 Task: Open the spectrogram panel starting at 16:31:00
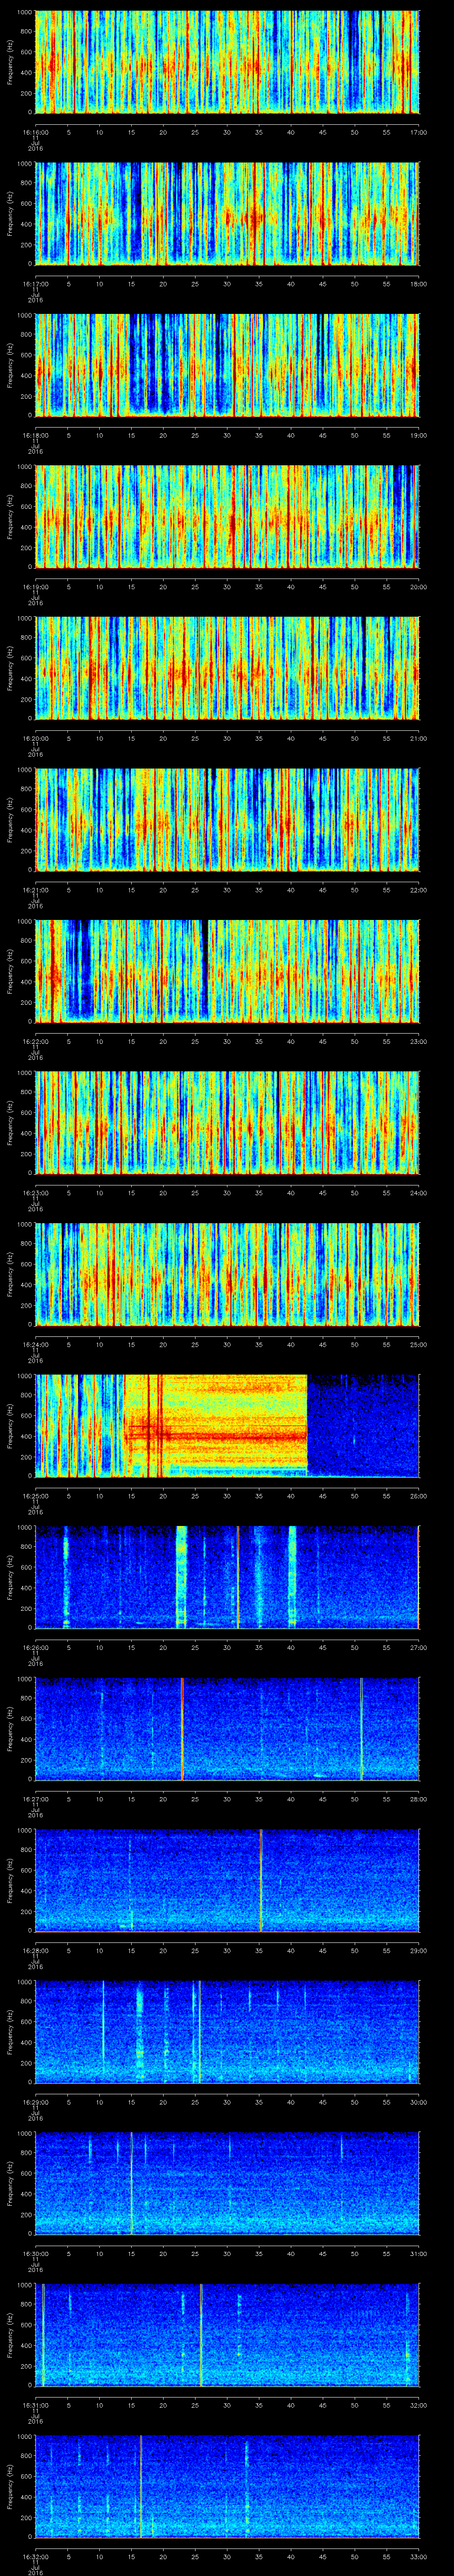tap(227, 2334)
